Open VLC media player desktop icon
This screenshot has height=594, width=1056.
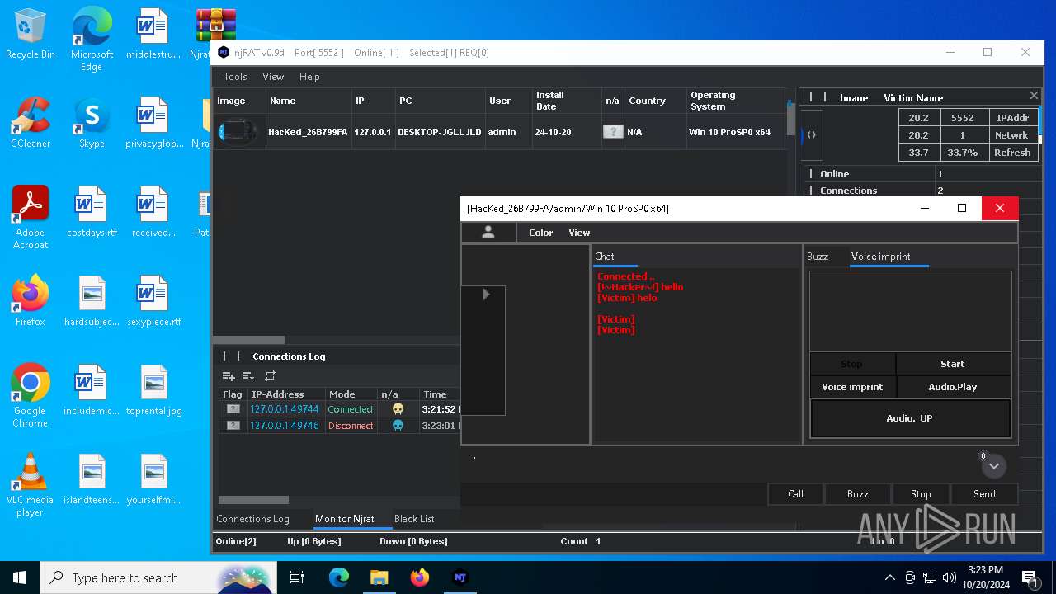(31, 485)
